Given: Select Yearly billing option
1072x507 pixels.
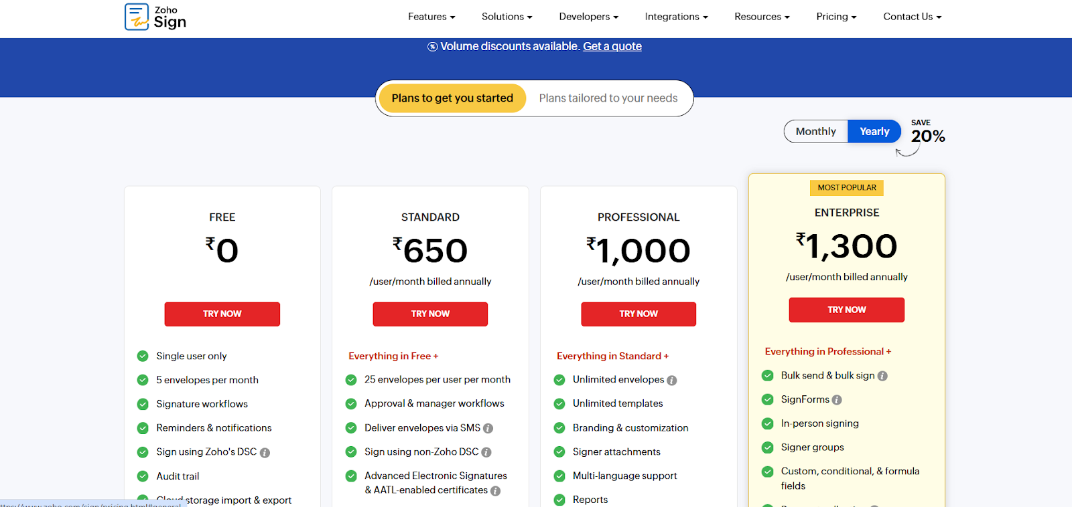Looking at the screenshot, I should 874,132.
